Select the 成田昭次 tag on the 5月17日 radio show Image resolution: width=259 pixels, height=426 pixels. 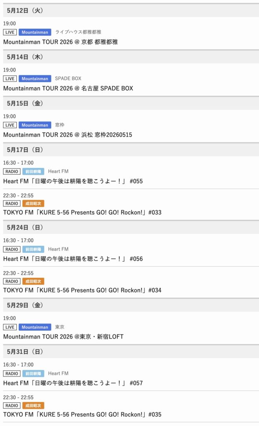point(33,203)
